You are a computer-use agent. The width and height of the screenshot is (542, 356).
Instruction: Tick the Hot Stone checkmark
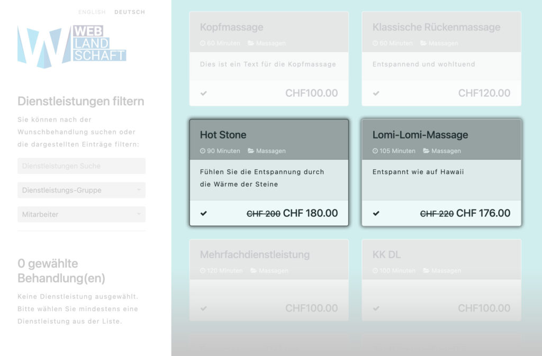point(204,214)
